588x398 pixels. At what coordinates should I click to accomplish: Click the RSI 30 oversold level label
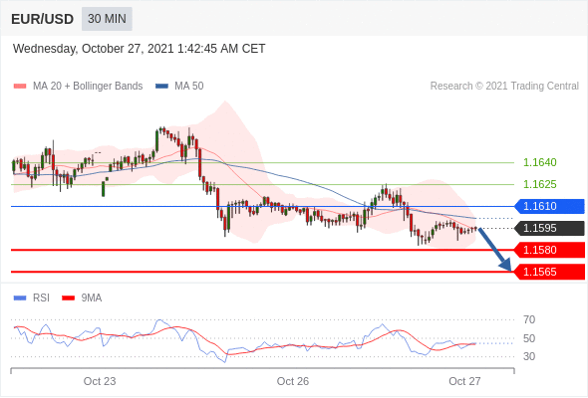pos(529,356)
